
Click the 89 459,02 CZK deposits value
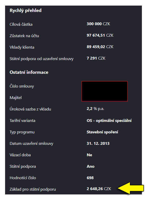click(x=100, y=47)
